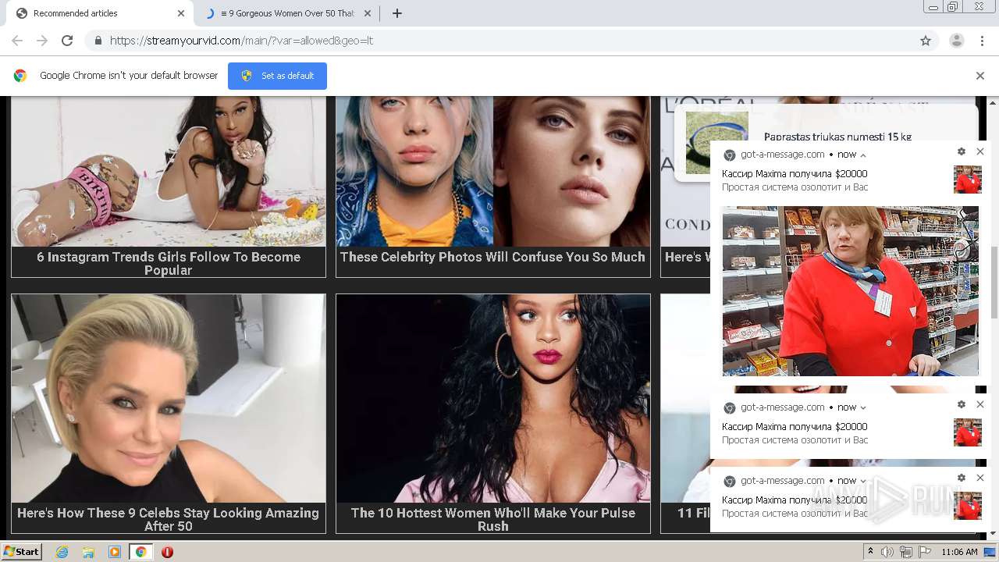Open Windows Explorer folder from the taskbar
Viewport: 999px width, 562px height.
point(88,552)
